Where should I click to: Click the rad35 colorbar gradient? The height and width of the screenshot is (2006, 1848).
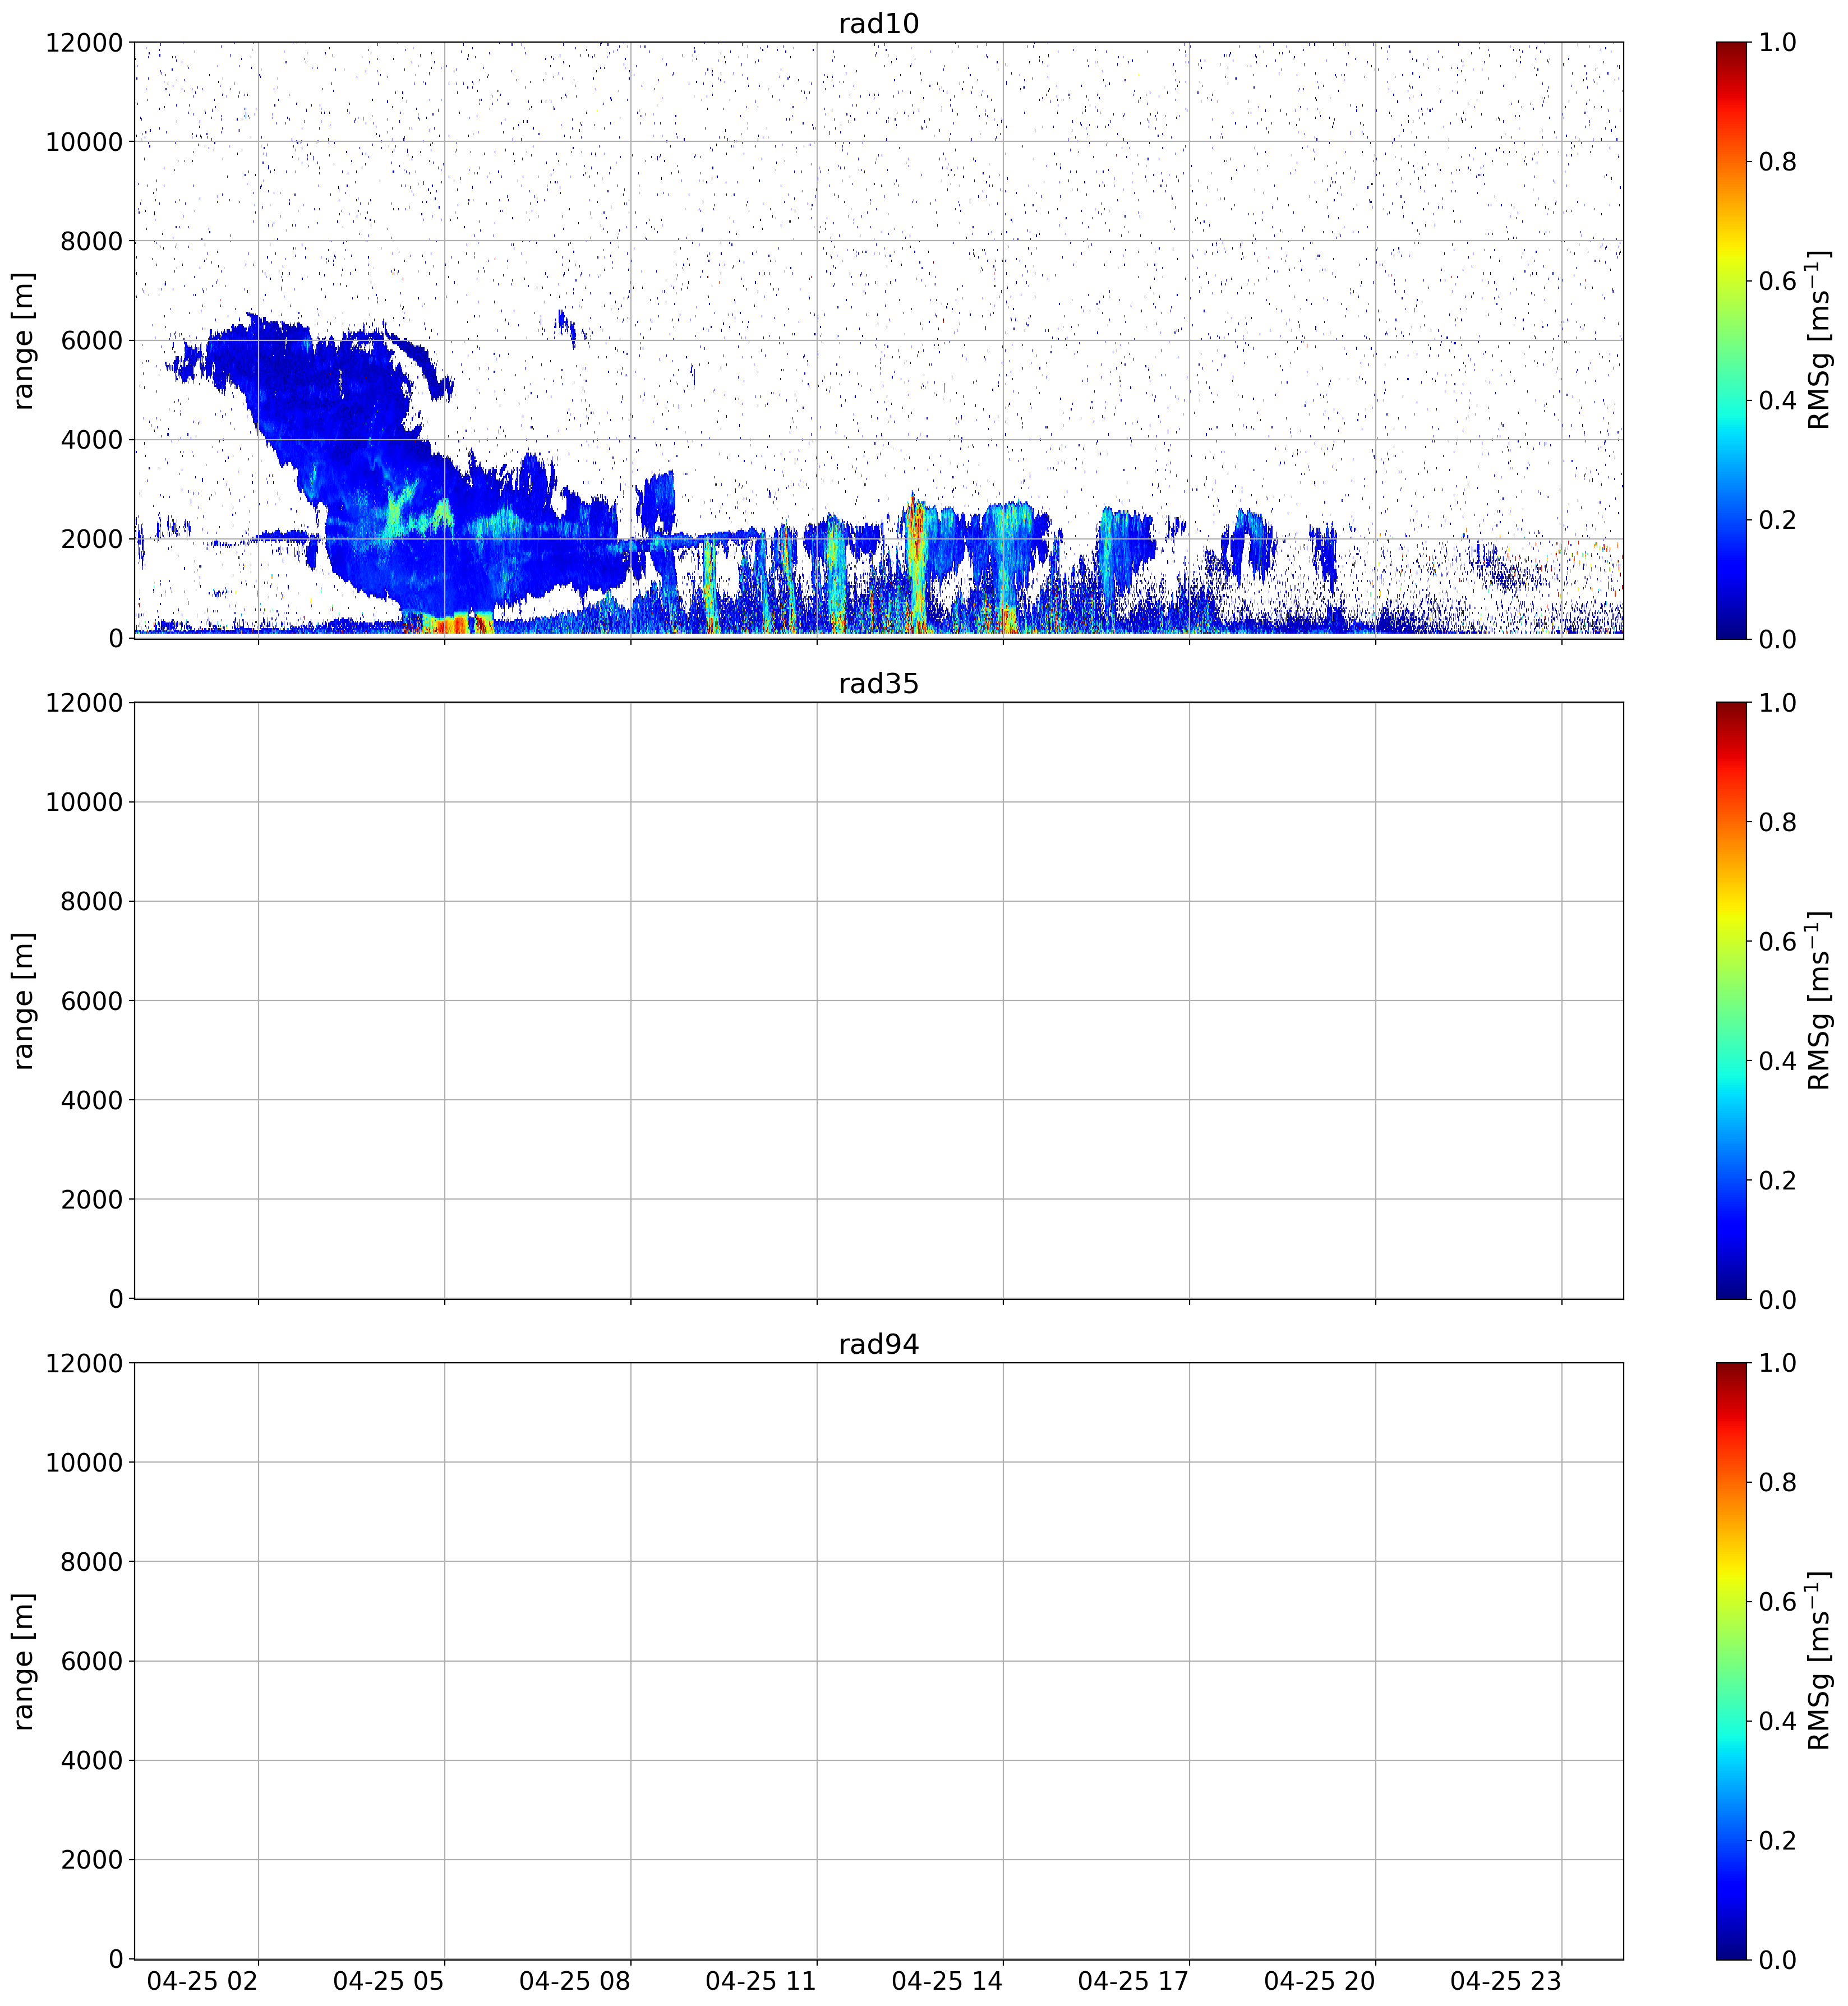click(1731, 1001)
